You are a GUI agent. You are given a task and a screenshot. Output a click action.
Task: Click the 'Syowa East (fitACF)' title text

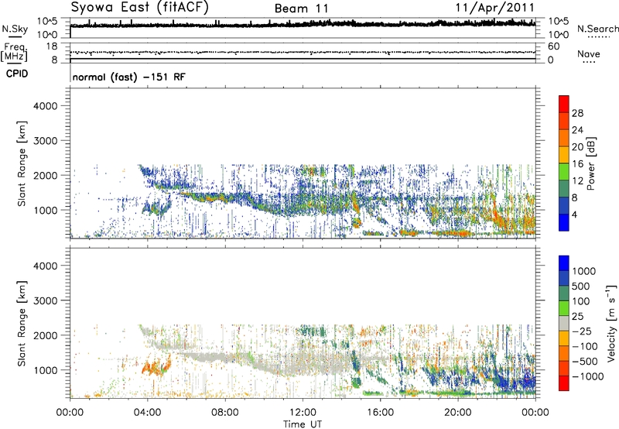tap(139, 7)
